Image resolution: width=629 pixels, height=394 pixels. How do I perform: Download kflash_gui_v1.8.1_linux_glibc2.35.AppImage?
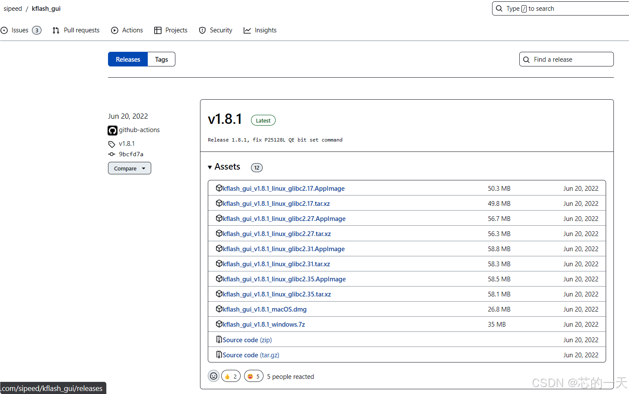[284, 279]
